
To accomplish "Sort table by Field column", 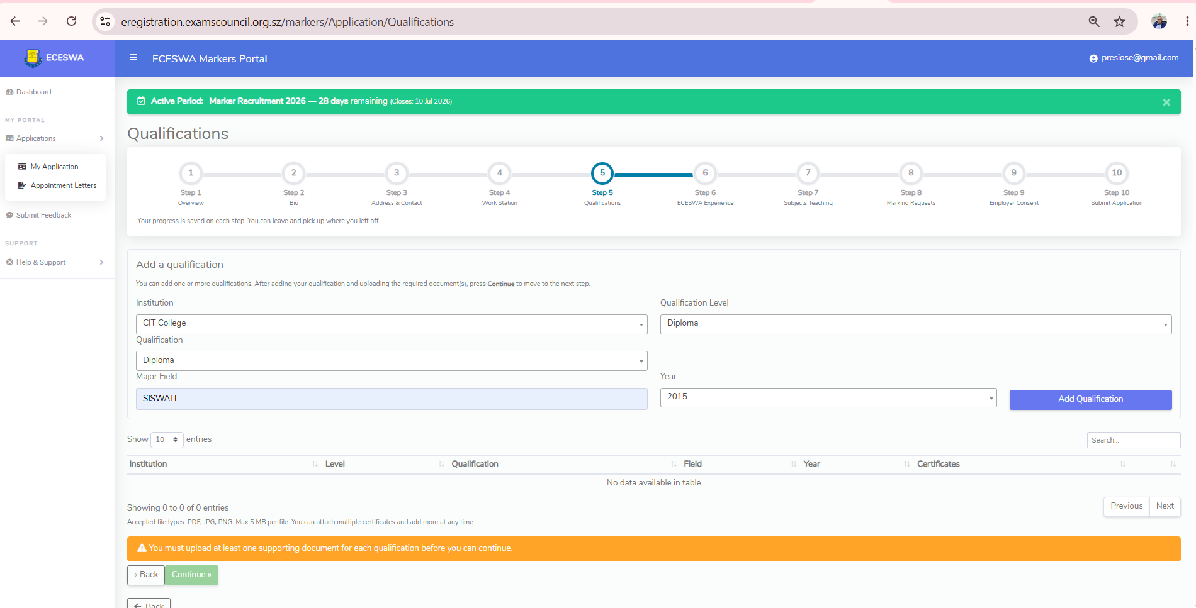I will (742, 464).
